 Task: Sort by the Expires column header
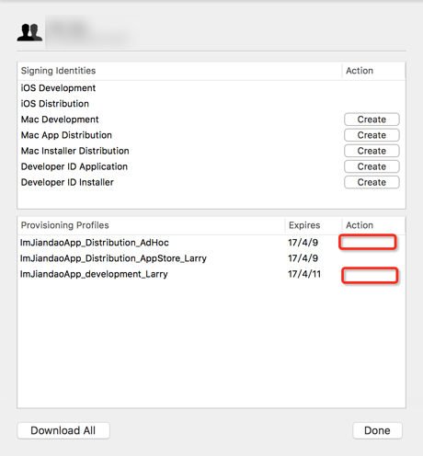[x=304, y=225]
